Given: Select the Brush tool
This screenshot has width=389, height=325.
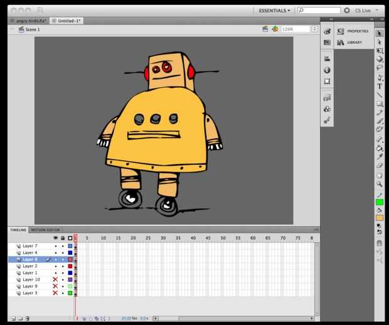Looking at the screenshot, I should coord(380,121).
